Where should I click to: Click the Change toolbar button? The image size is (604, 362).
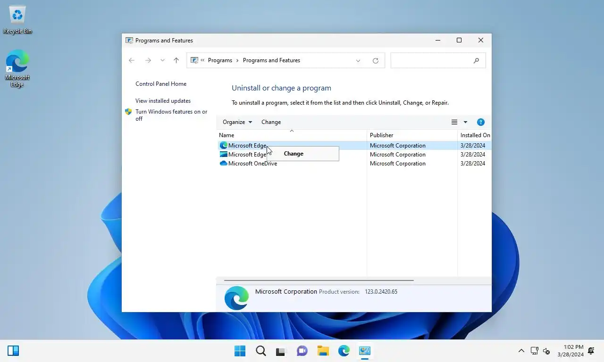click(271, 122)
